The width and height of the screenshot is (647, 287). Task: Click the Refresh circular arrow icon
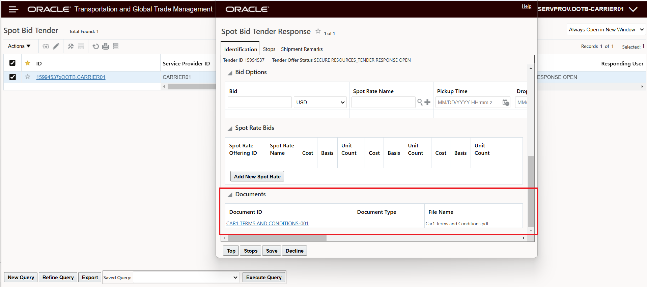[96, 46]
